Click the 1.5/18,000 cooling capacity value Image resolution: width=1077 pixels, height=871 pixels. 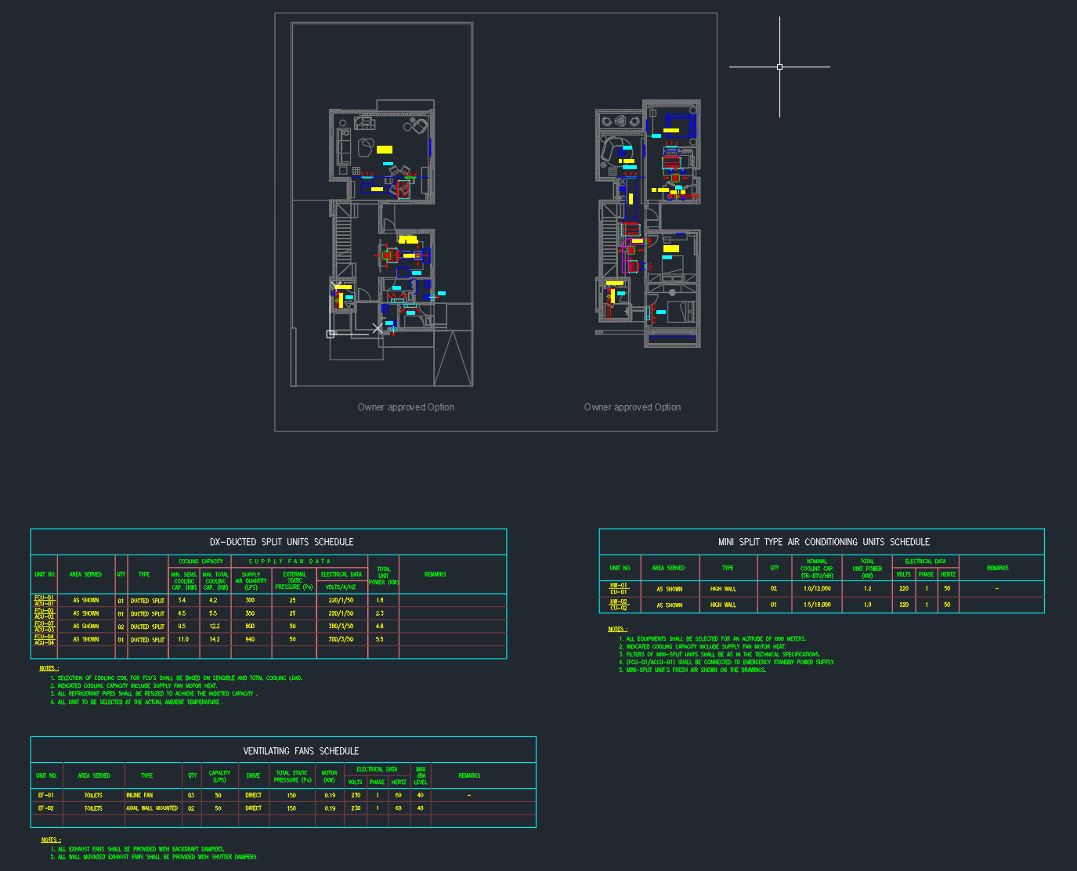[x=817, y=605]
